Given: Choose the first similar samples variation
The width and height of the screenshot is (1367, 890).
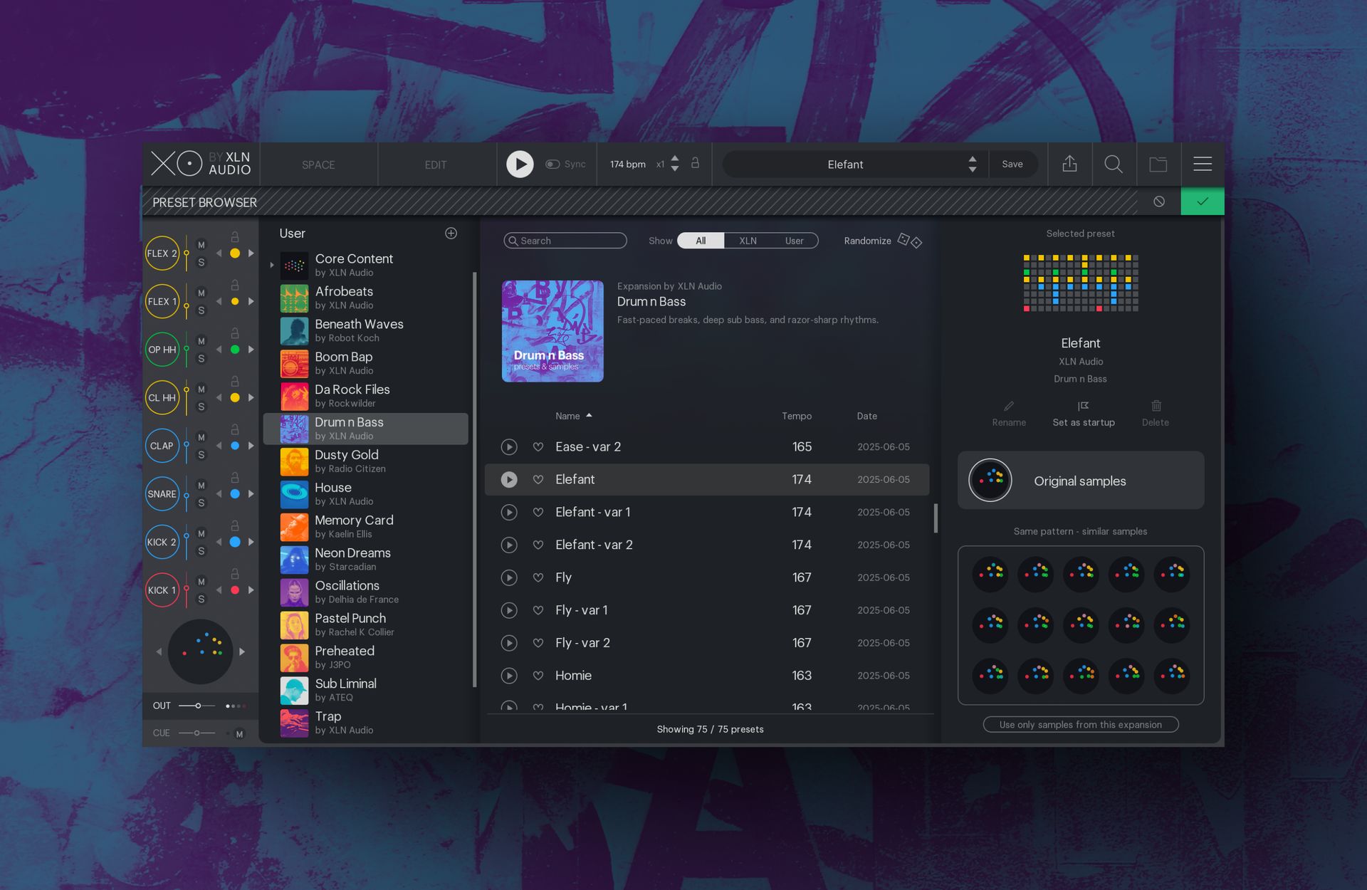Looking at the screenshot, I should click(x=990, y=574).
